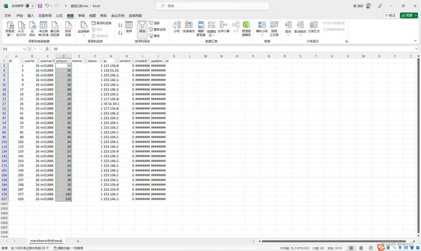Switch to the Formulas (公式) tab
Image resolution: width=421 pixels, height=251 pixels.
pos(59,16)
